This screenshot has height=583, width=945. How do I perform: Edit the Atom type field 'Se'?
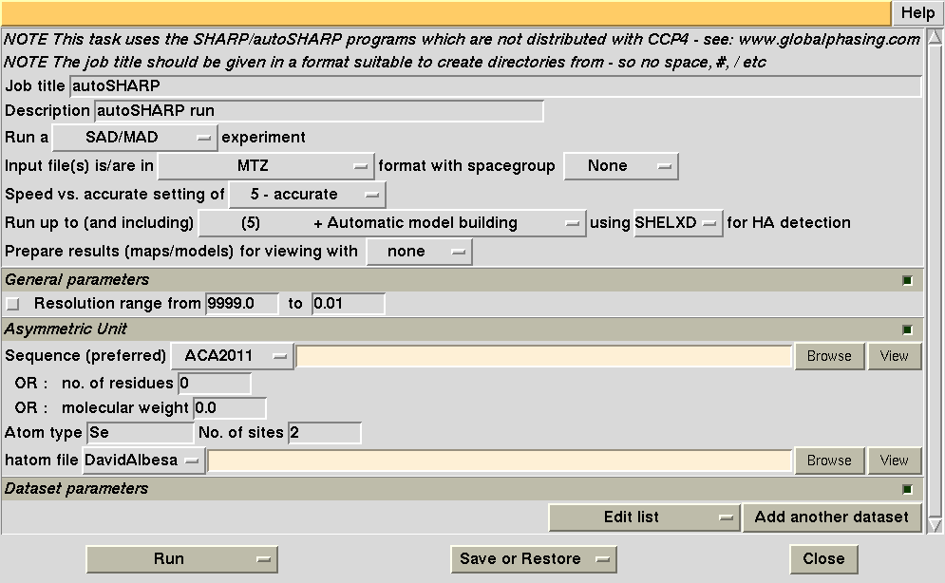pyautogui.click(x=140, y=433)
